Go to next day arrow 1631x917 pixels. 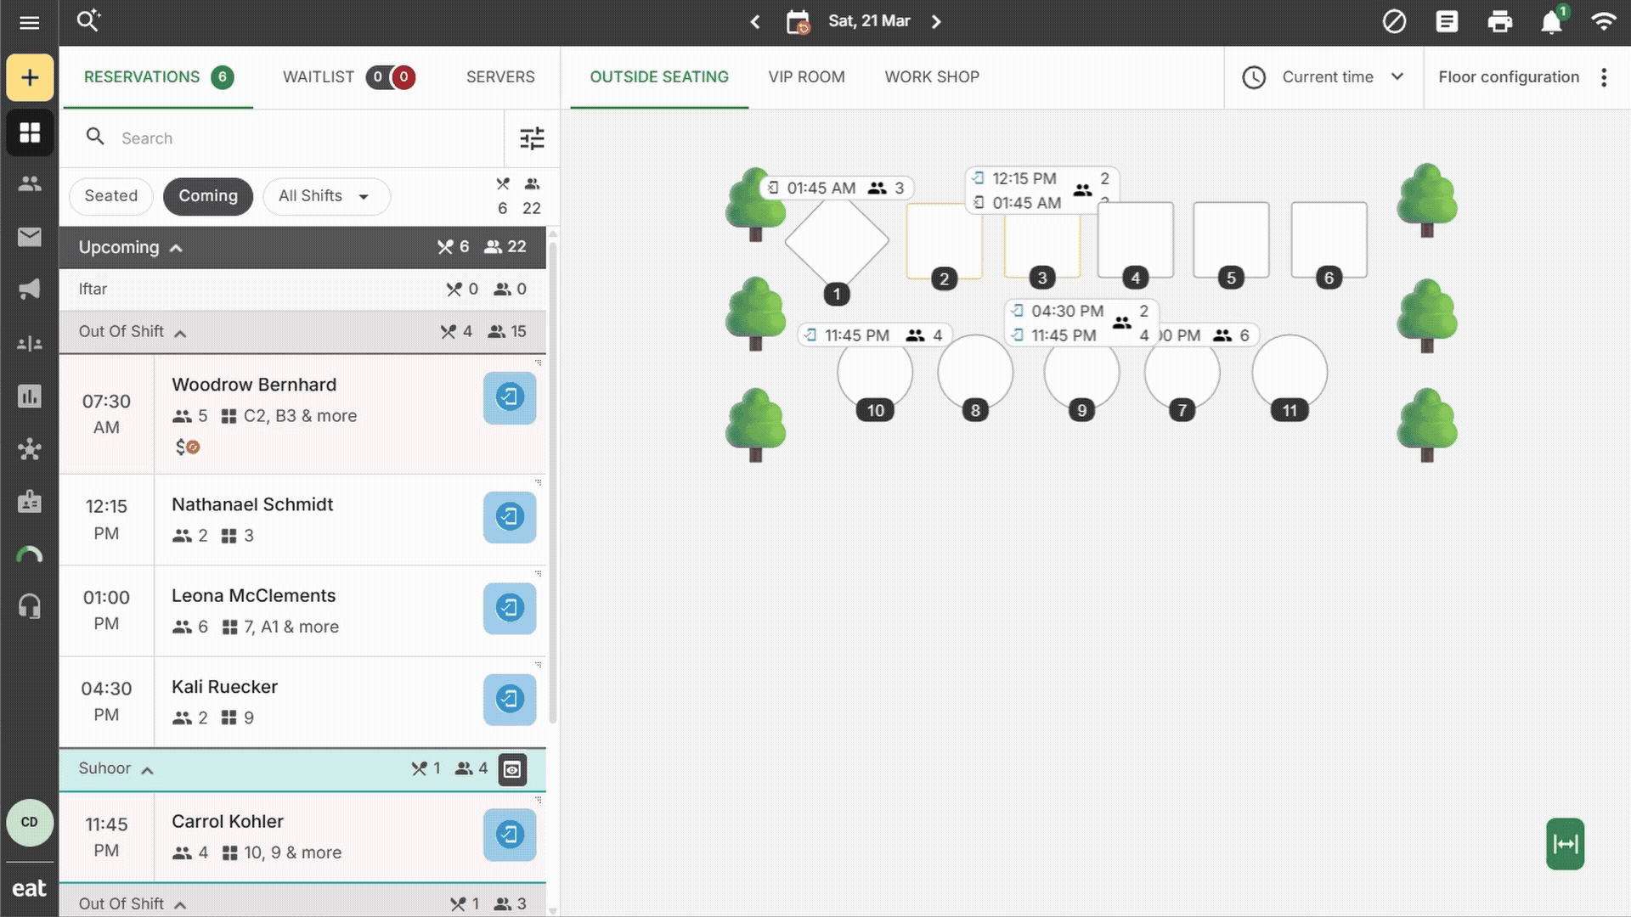(936, 22)
